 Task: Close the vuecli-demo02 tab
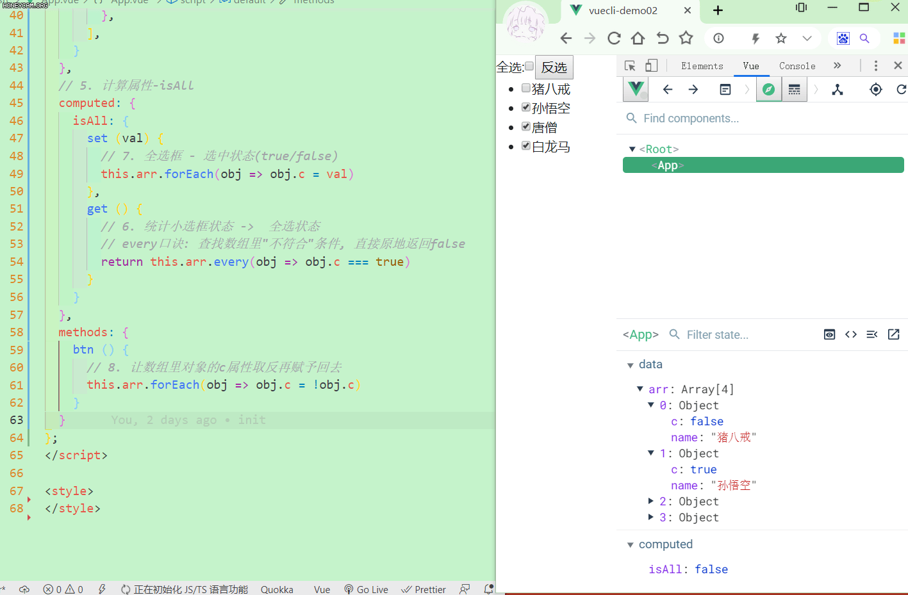point(687,10)
